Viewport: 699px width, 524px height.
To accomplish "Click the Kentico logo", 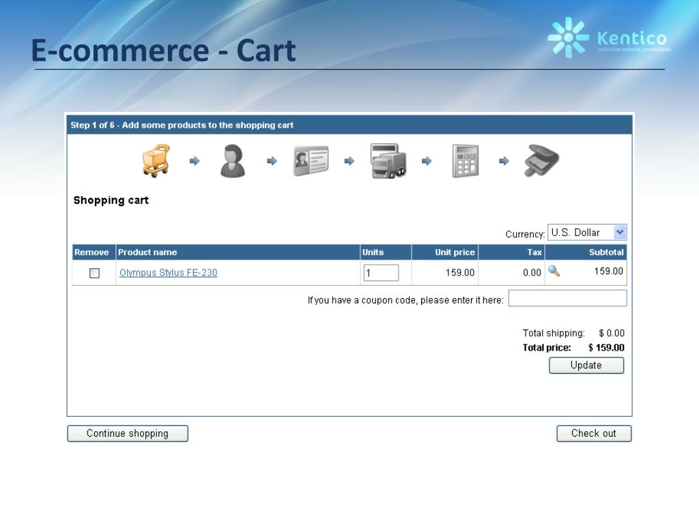I will coord(609,38).
